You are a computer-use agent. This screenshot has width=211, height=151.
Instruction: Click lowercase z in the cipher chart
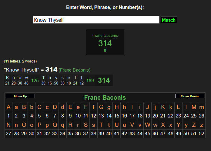(x=202, y=125)
